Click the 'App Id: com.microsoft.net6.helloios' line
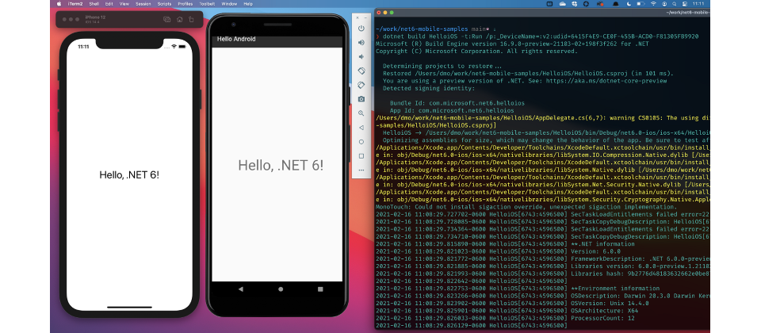Viewport: 761px width, 333px height. click(452, 111)
